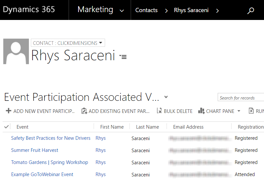The image size is (264, 181).
Task: Click Rhys link in Summer Fruit Harvest row
Action: [x=100, y=150]
